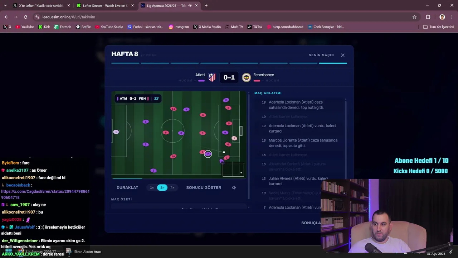Screen dimensions: 458x258
Task: Open a new browser tab
Action: (x=206, y=6)
